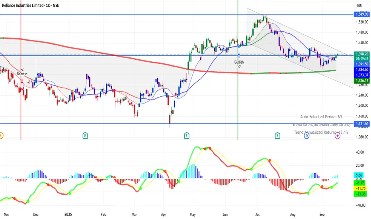Screen dimensions: 371x219
Task: Click the Trend Annualized Return text
Action: pyautogui.click(x=321, y=132)
